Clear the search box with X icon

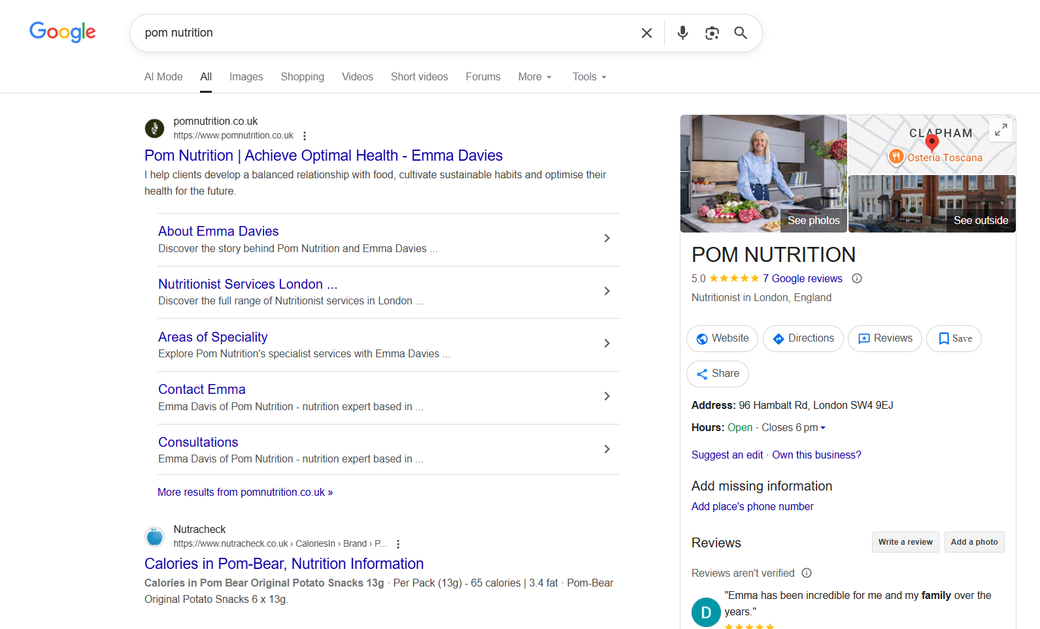(x=646, y=33)
